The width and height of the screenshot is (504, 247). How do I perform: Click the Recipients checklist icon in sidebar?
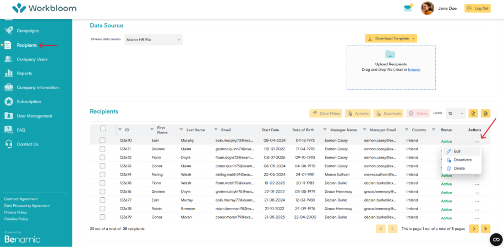[9, 45]
